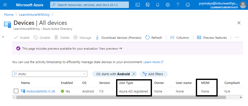Viewport: 248px width, 106px height.
Task: Open Cloud Shell from the top bar
Action: tap(138, 5)
